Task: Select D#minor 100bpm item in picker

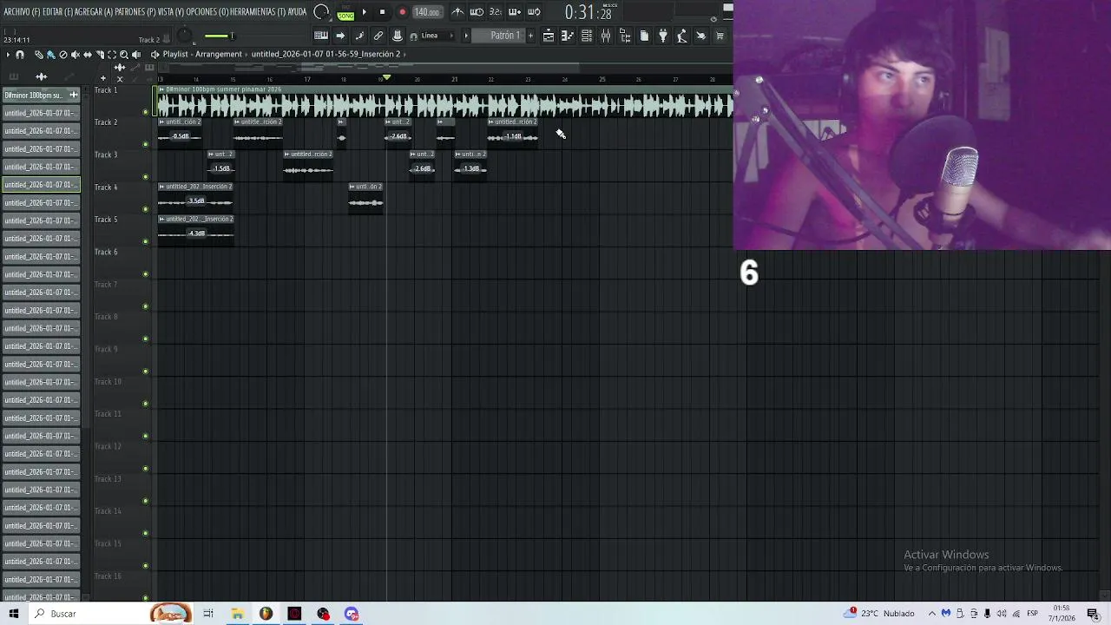Action: (x=41, y=95)
